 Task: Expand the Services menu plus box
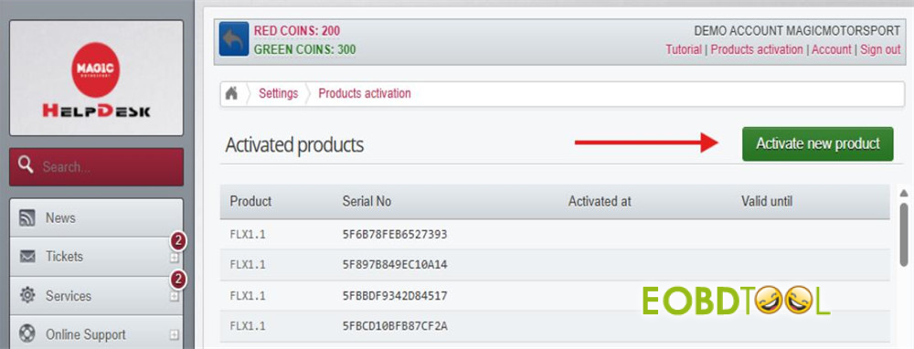pos(174,296)
